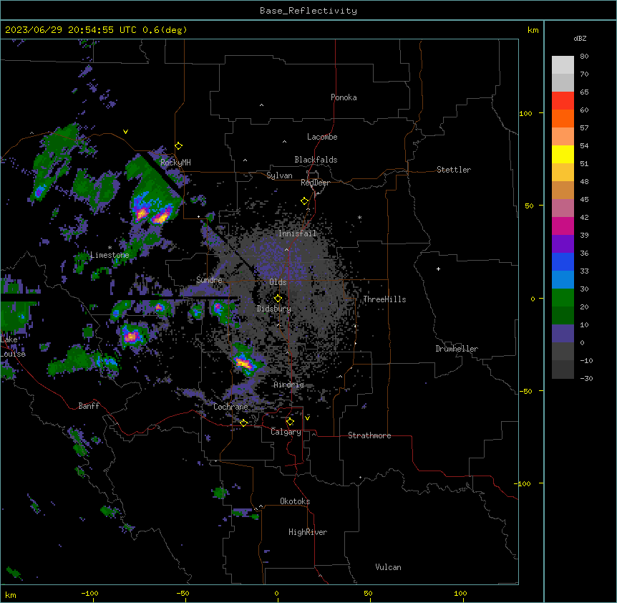Click the yellow diamond marker below Cochrane label

[243, 423]
